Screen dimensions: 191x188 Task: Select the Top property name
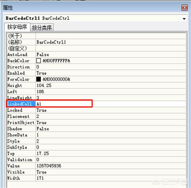tap(11, 153)
